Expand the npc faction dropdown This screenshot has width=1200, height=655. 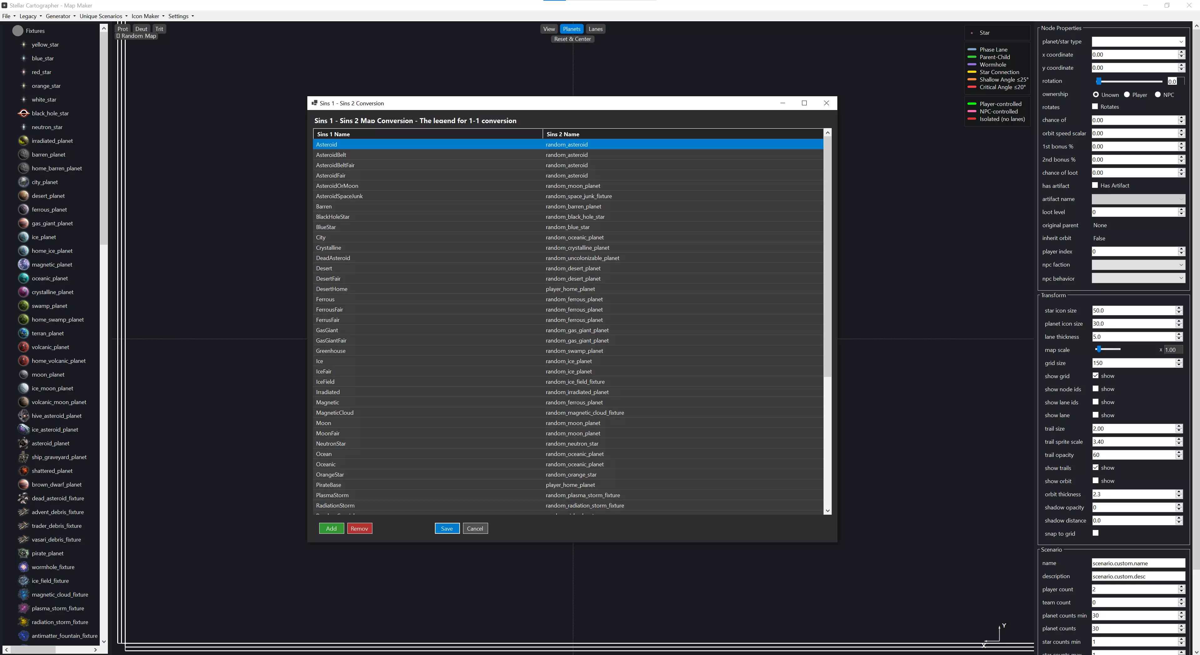coord(1137,265)
